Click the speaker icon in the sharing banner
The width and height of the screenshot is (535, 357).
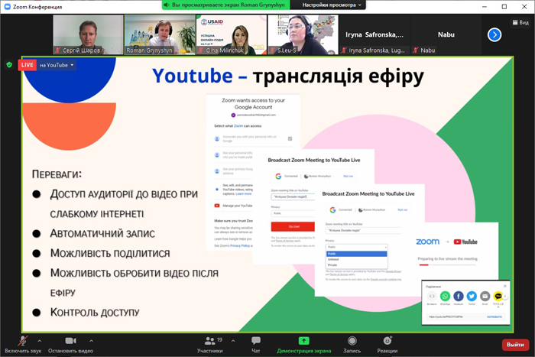tap(167, 5)
